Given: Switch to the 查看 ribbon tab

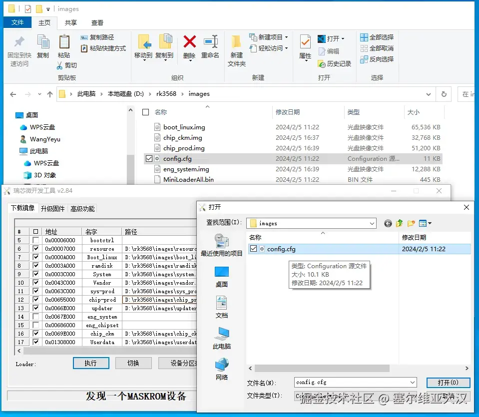Looking at the screenshot, I should coord(97,22).
